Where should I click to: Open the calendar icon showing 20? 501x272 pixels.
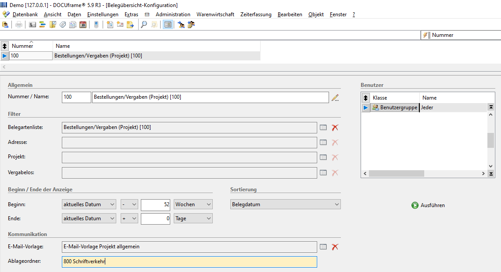(x=83, y=25)
